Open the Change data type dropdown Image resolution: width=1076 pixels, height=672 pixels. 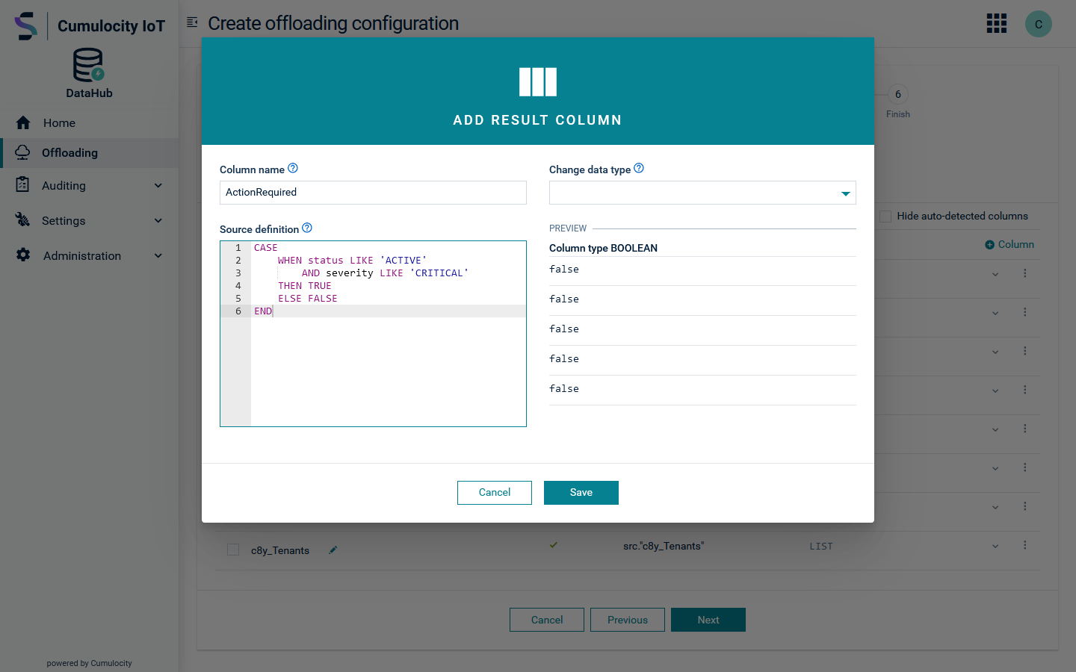click(x=702, y=193)
